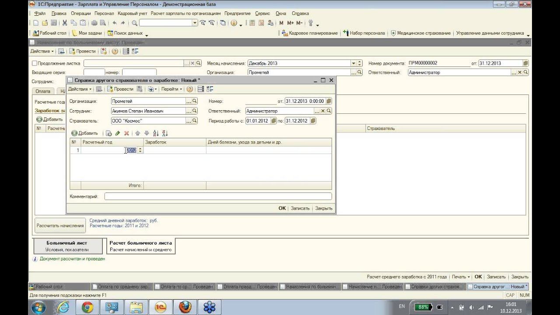Click magnifier icon next to Страхователь field
Image resolution: width=560 pixels, height=315 pixels.
[x=195, y=121]
